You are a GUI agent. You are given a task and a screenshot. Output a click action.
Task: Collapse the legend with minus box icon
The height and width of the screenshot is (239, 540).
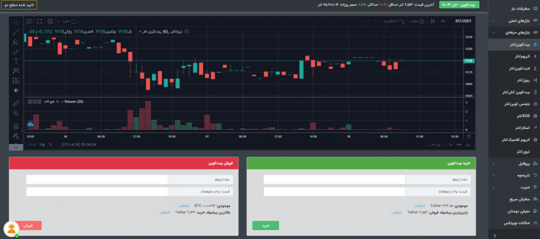[x=187, y=32]
